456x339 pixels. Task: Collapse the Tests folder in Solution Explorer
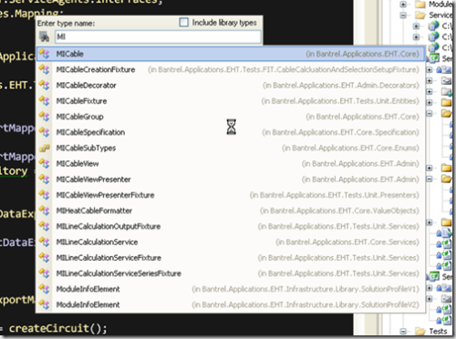tap(403, 331)
